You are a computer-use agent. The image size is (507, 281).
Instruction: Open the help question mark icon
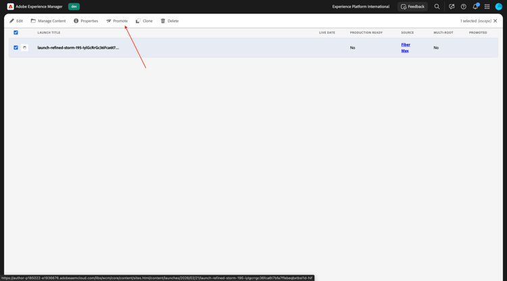pyautogui.click(x=463, y=7)
